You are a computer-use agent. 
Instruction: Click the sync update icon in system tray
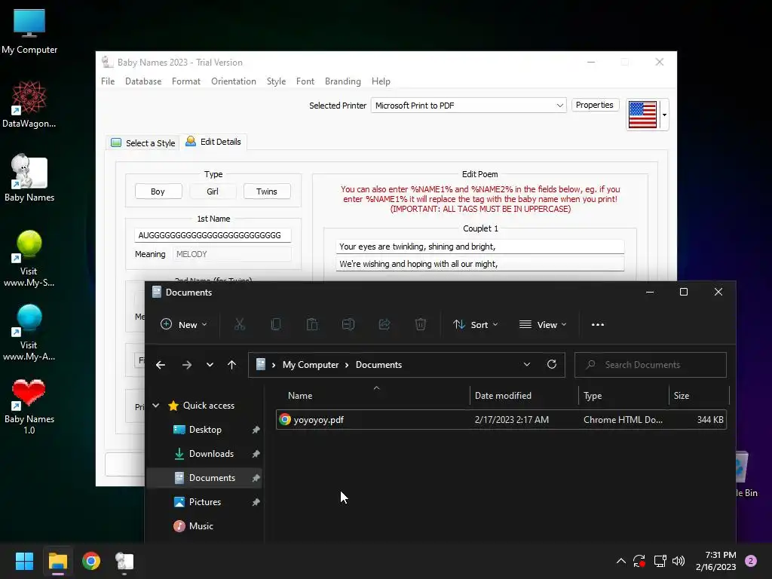(x=639, y=561)
